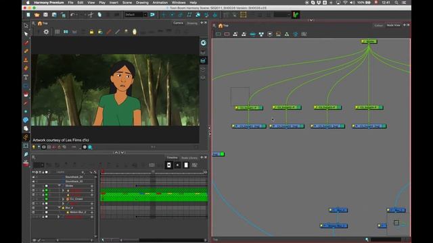Toggle CU_Crowd layer green colour swatch
The image size is (433, 243).
47,199
